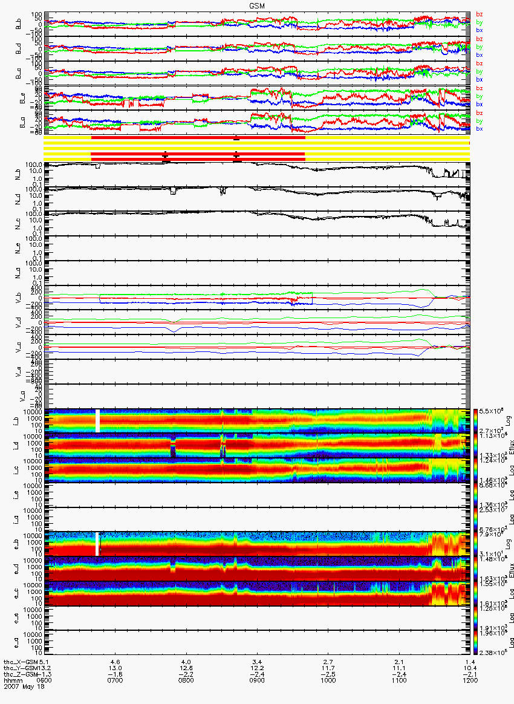Click the upper red status bar below B_a
Viewport: 514px width, 704px height.
(198, 137)
